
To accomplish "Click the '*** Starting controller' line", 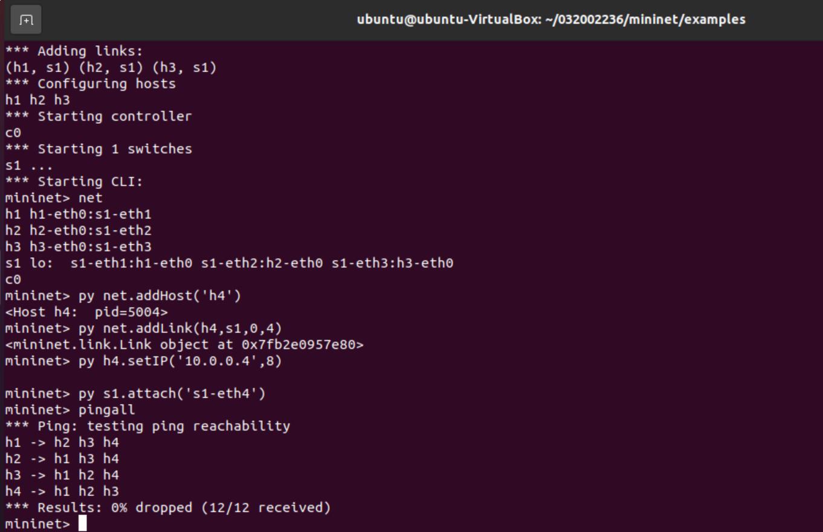I will pos(98,117).
